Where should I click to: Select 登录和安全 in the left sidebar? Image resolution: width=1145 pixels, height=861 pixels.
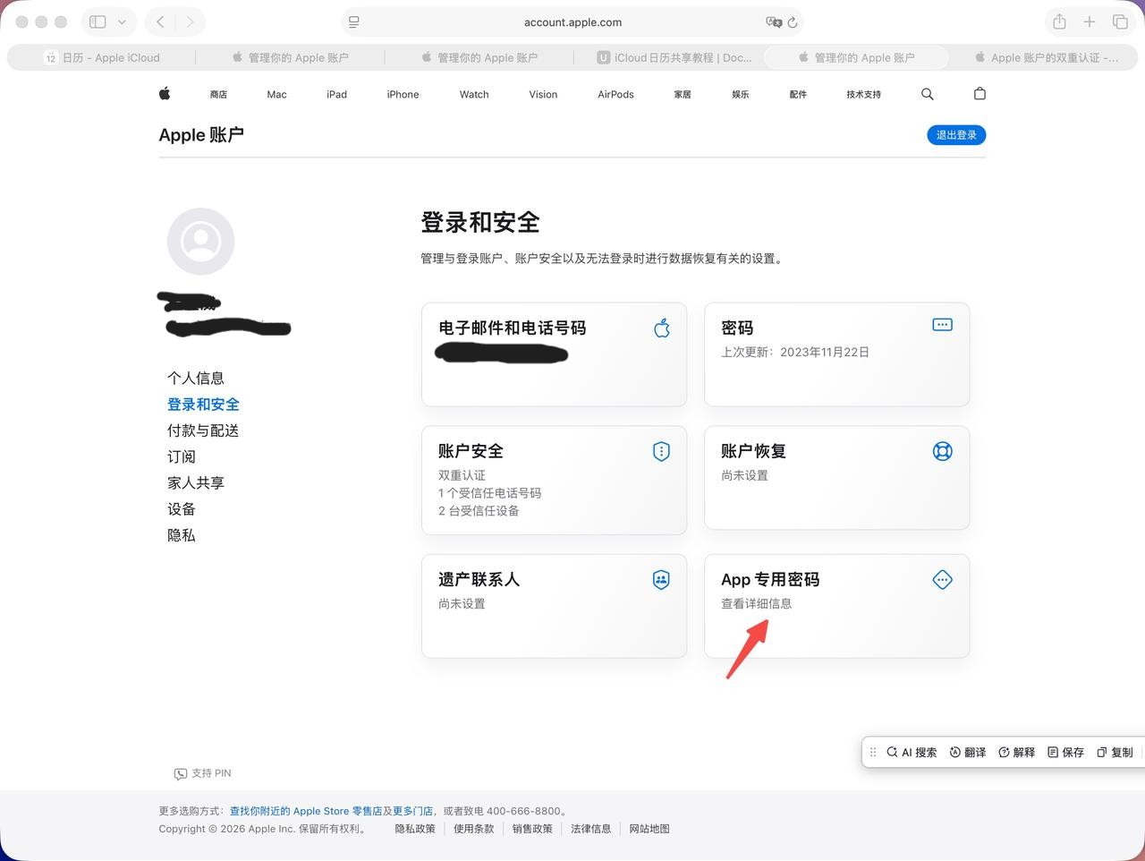point(203,405)
